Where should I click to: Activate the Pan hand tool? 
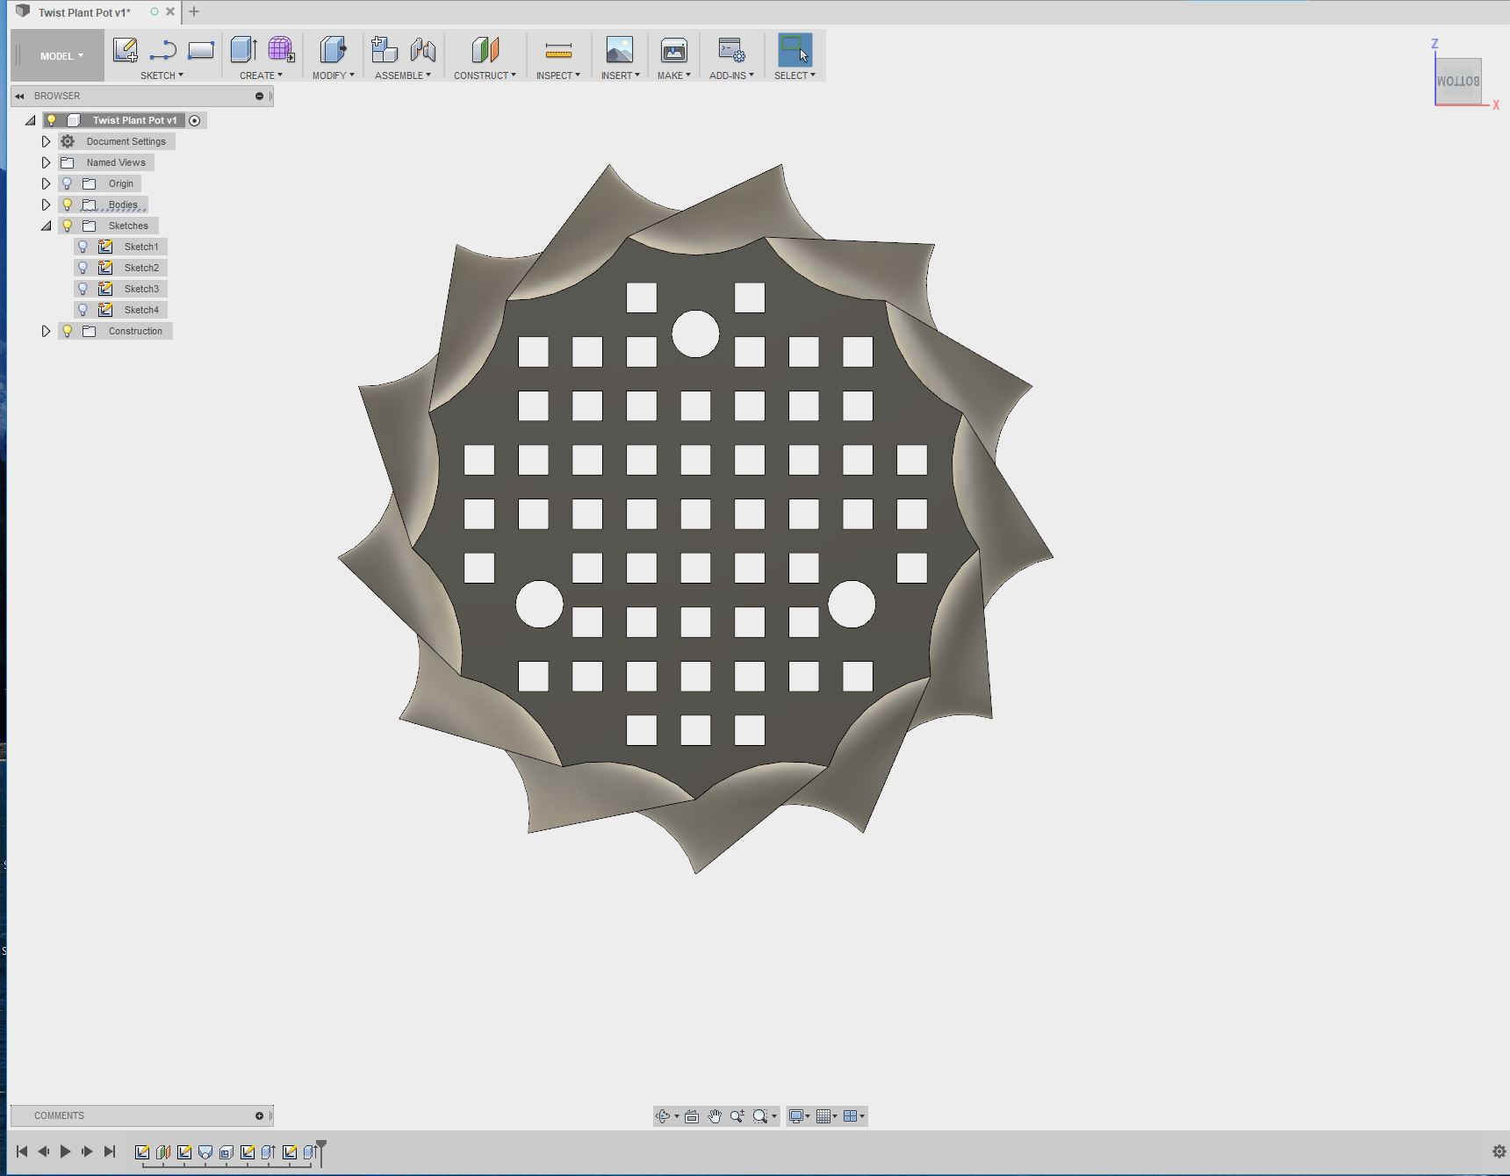(x=715, y=1116)
